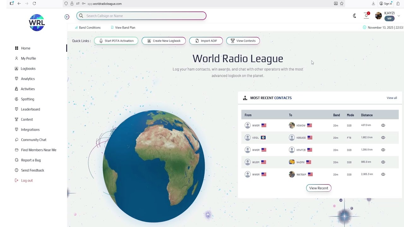Open Logbooks via its sidebar icon
Image resolution: width=404 pixels, height=227 pixels.
tap(16, 68)
